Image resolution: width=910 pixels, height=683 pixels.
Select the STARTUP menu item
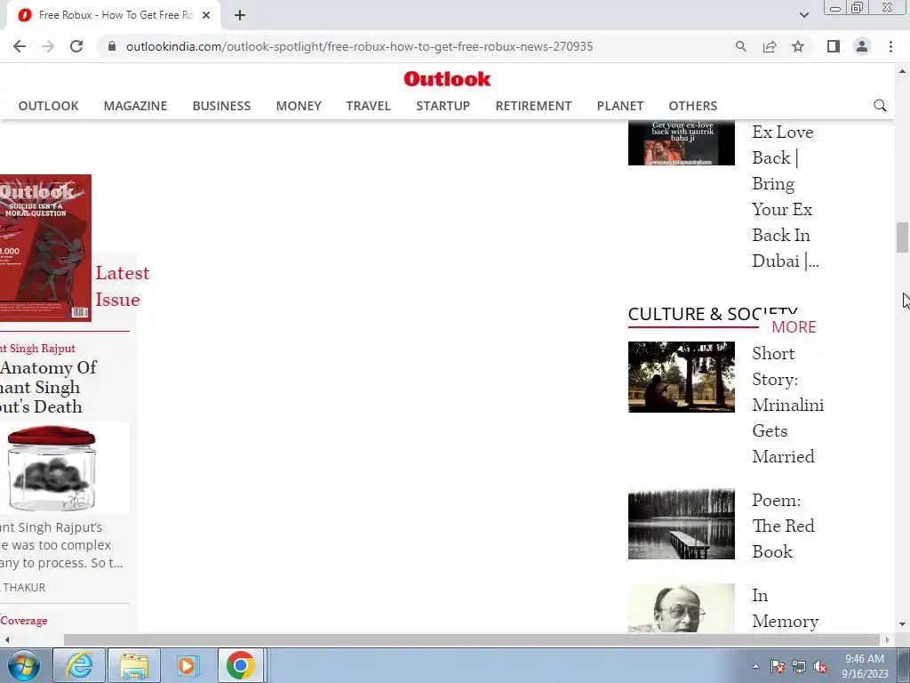coord(443,106)
